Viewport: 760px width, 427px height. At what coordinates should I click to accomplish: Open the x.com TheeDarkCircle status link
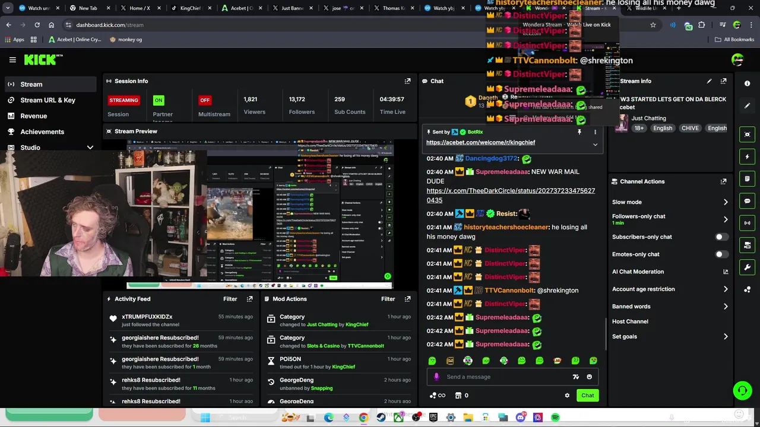511,196
